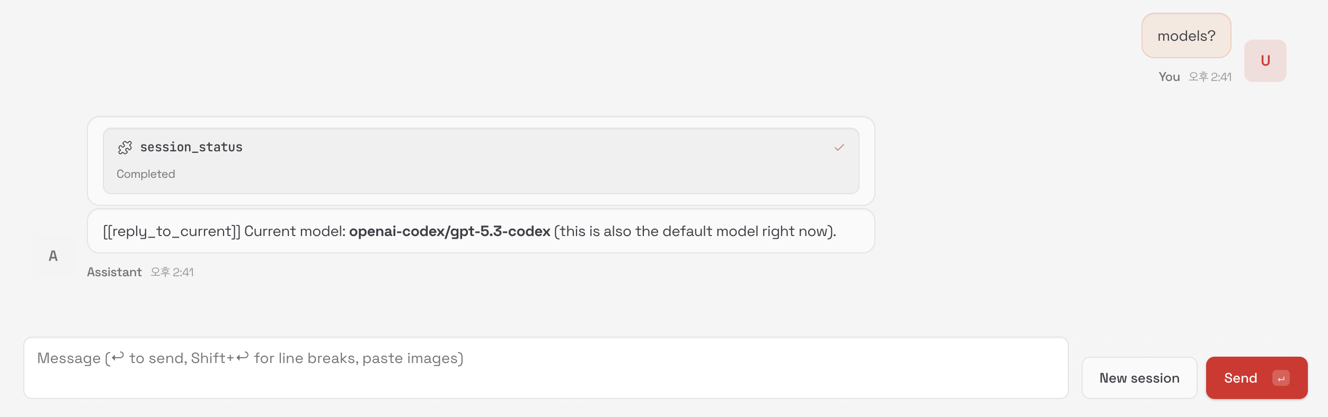Click the timestamp beside the Assistant label
This screenshot has width=1328, height=417.
pos(172,272)
